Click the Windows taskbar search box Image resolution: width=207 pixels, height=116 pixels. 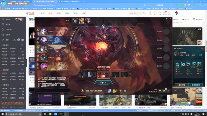pos(24,114)
